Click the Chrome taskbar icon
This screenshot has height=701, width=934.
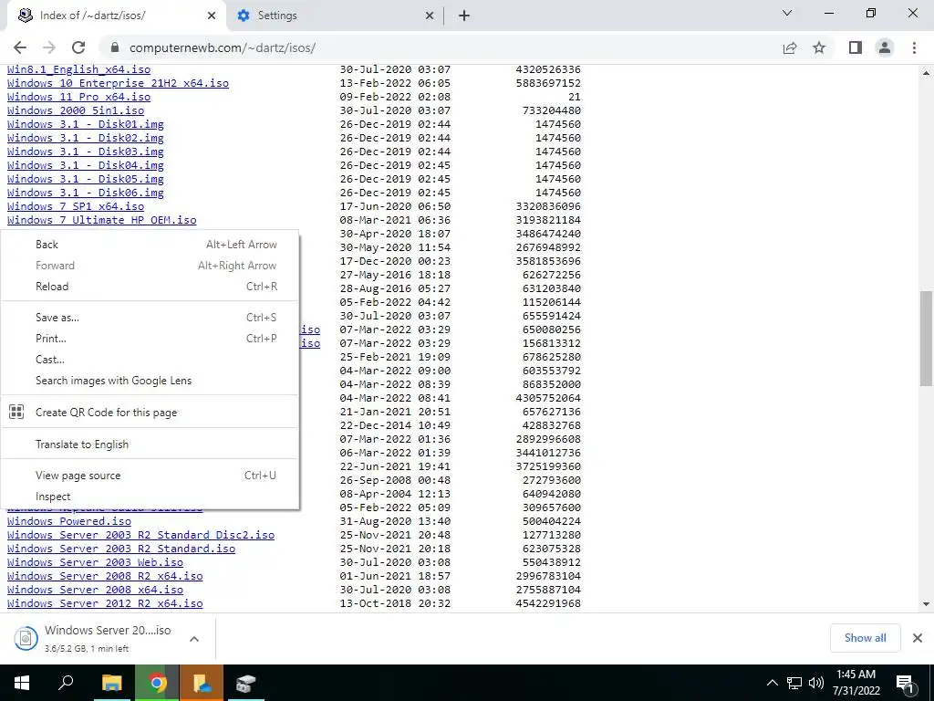(x=157, y=683)
